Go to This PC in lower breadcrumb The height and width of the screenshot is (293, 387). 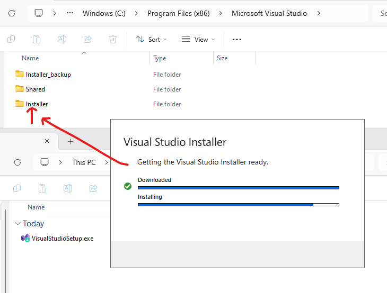point(84,162)
